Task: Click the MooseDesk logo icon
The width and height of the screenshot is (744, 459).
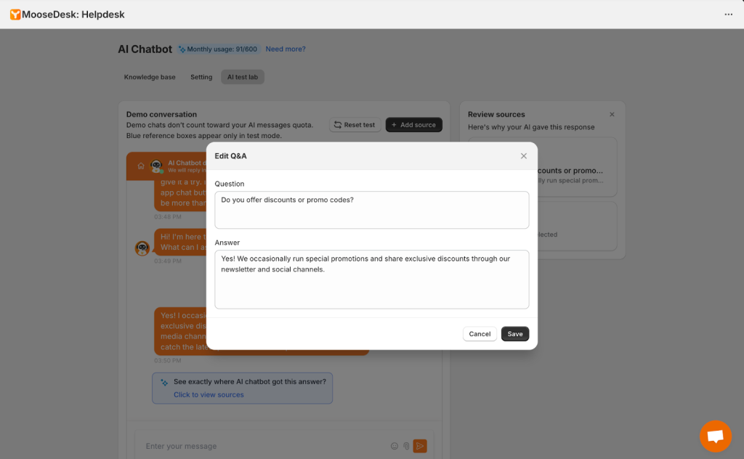Action: (x=15, y=15)
